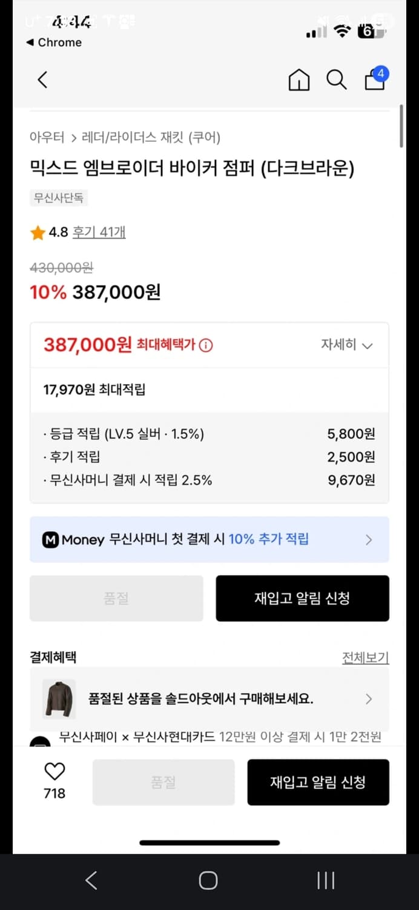Open the shopping cart showing 4 items
419x910 pixels.
coord(374,81)
